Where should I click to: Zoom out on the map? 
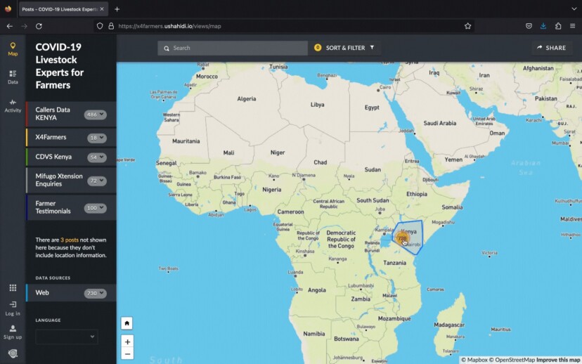127,353
